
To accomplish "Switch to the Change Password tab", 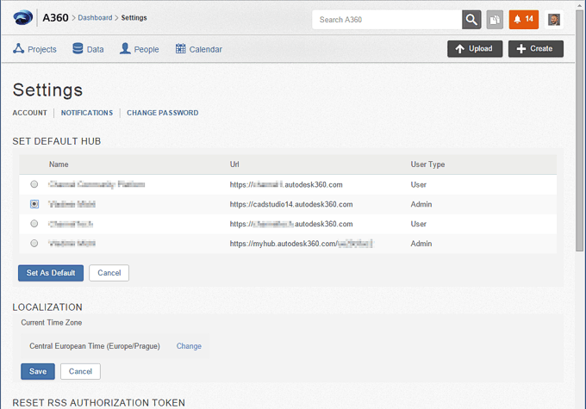I will coord(163,113).
